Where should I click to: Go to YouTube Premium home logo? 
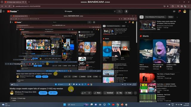click(x=12, y=11)
